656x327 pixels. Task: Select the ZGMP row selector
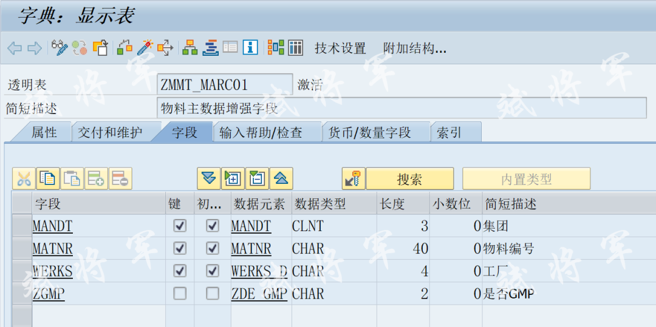(22, 294)
